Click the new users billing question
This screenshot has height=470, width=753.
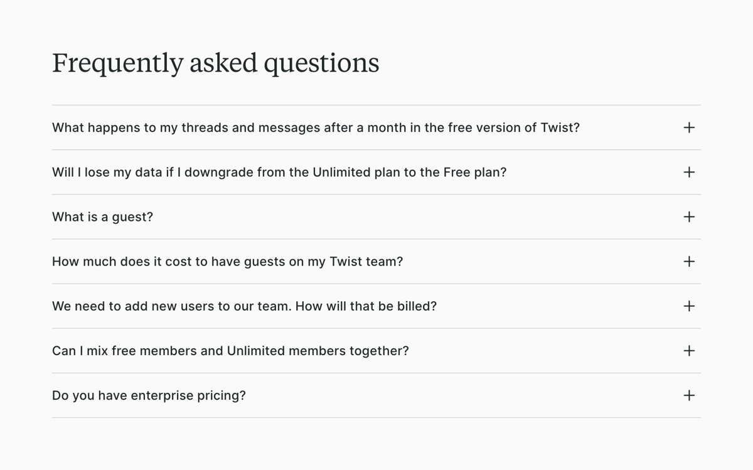coord(244,306)
